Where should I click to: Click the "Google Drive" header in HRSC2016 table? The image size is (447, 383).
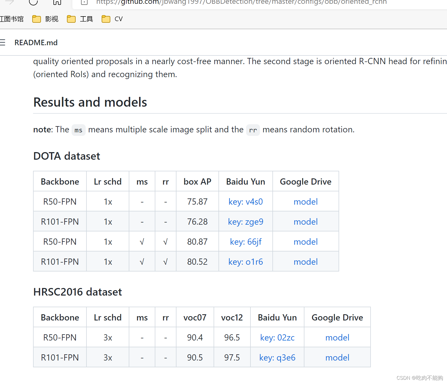337,317
